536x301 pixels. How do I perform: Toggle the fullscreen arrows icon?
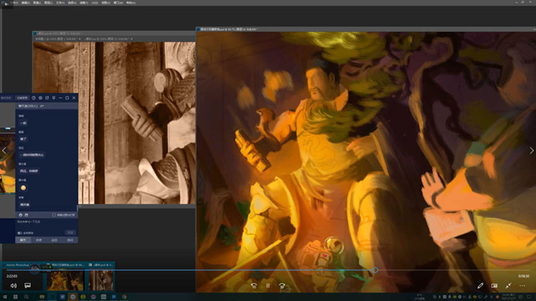pos(508,285)
